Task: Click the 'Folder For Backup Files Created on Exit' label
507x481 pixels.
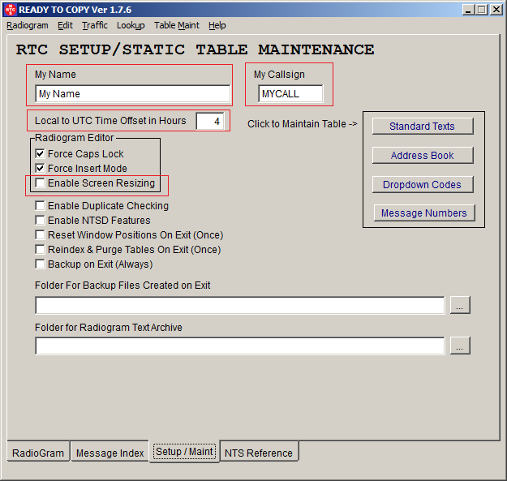Action: (122, 285)
